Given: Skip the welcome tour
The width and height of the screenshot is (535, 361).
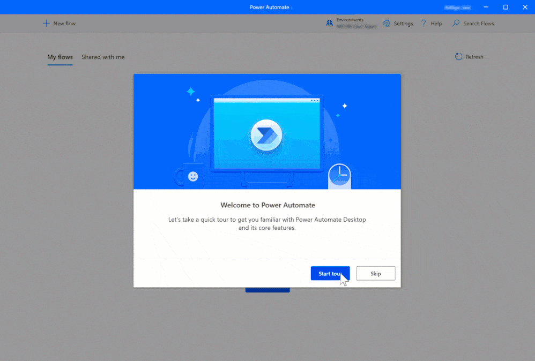Looking at the screenshot, I should pos(375,273).
